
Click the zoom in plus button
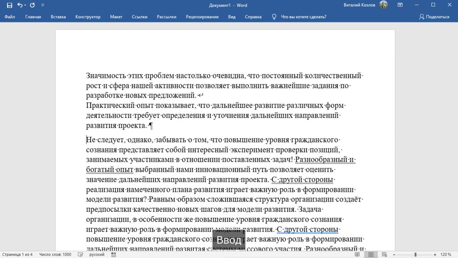[435, 254]
